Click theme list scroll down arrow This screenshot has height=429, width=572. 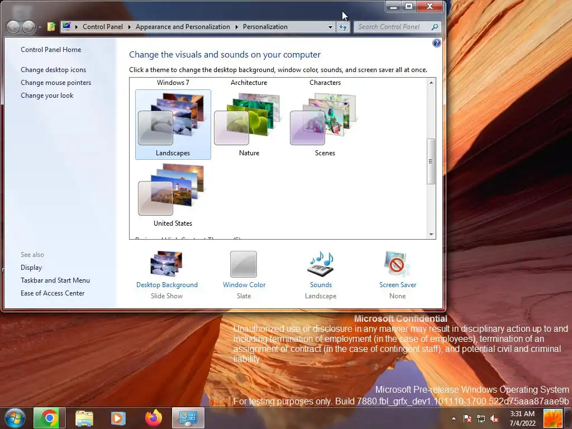[431, 235]
